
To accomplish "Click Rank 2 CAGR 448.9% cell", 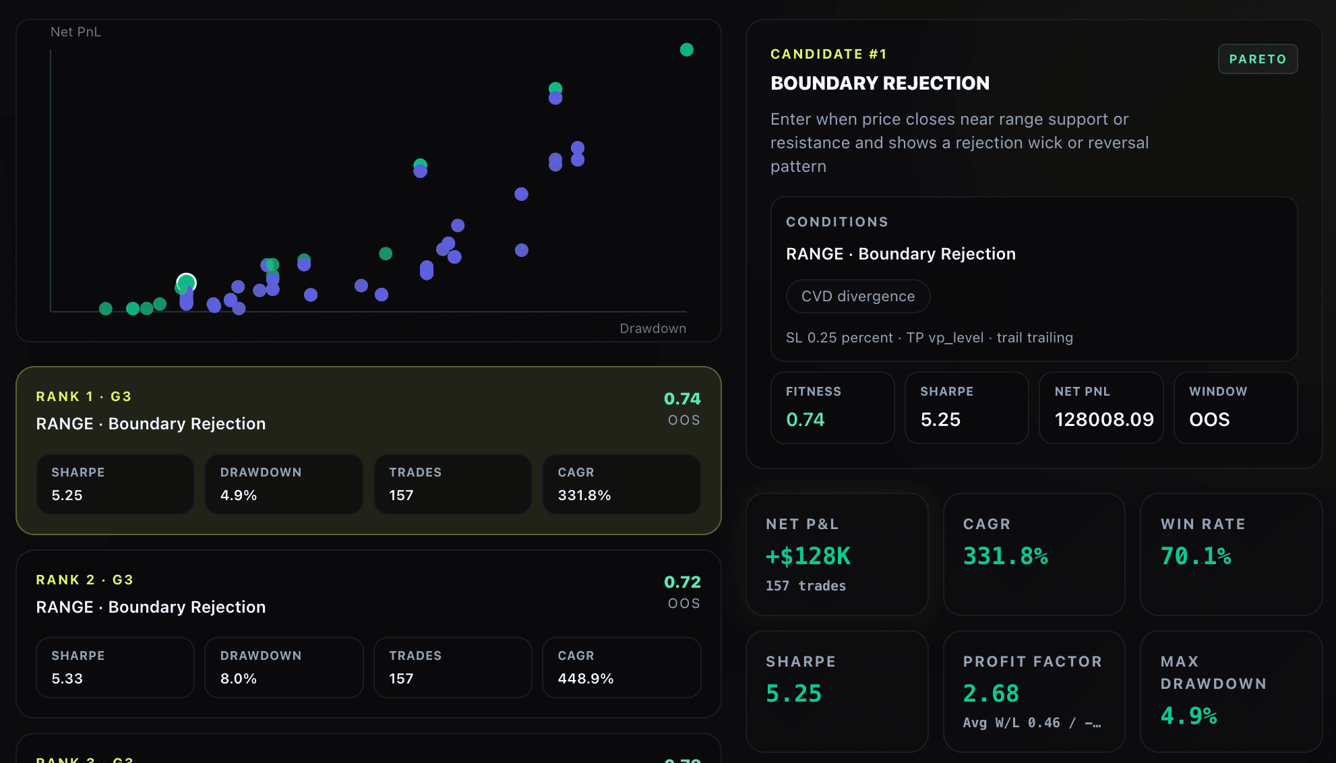I will [x=621, y=667].
